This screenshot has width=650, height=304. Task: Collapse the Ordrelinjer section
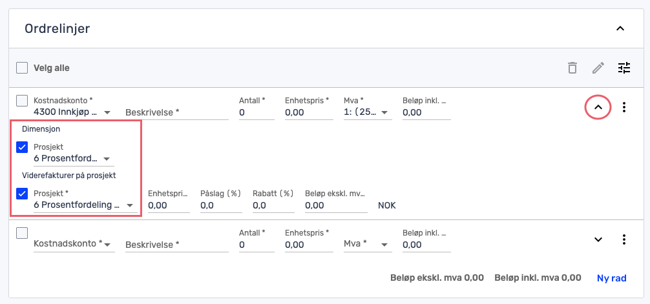coord(620,28)
